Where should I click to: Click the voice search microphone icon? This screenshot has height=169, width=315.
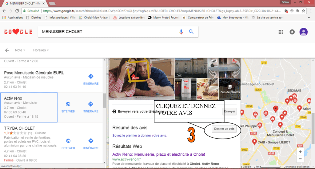pyautogui.click(x=181, y=32)
